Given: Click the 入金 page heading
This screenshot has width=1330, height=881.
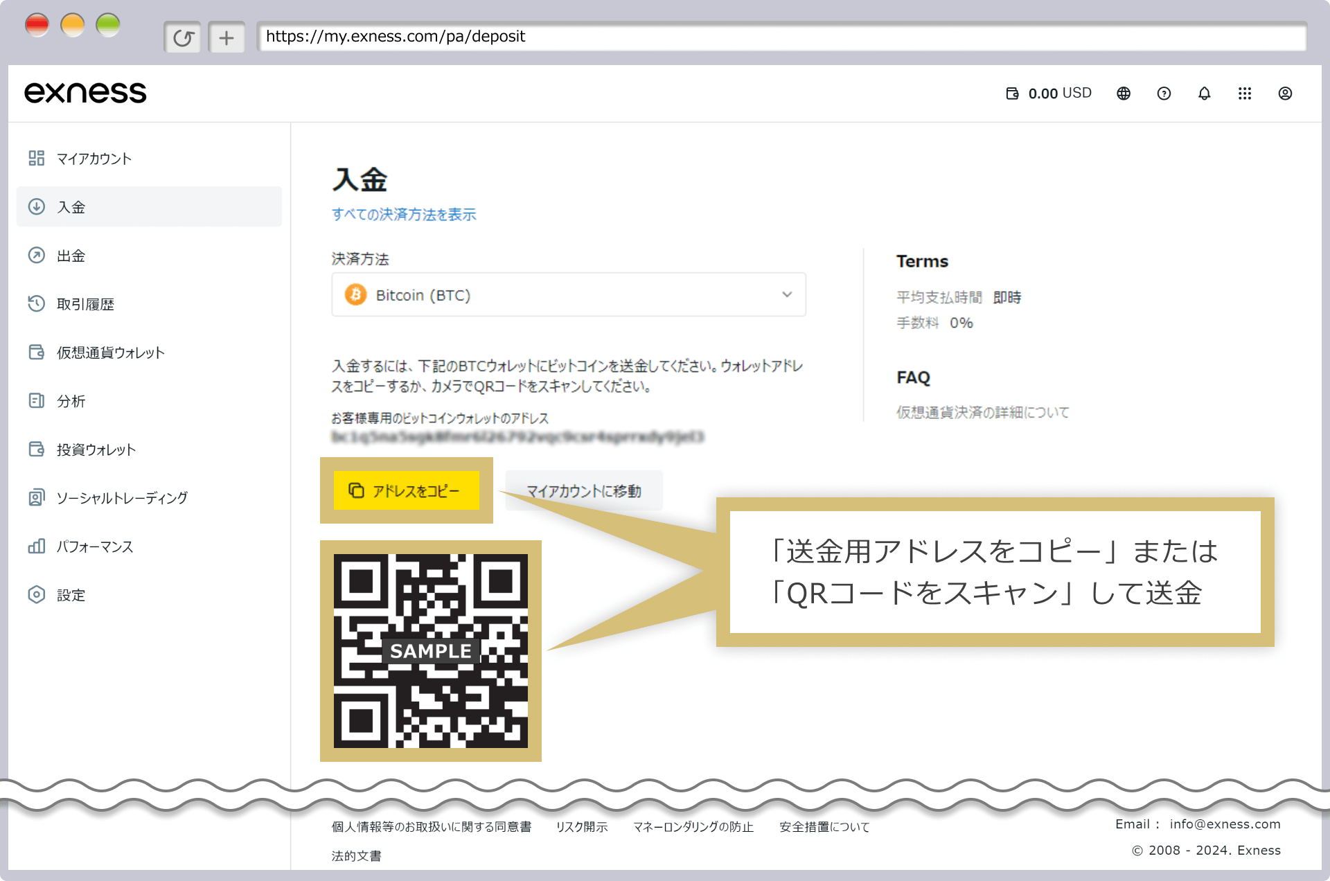Looking at the screenshot, I should [x=360, y=179].
